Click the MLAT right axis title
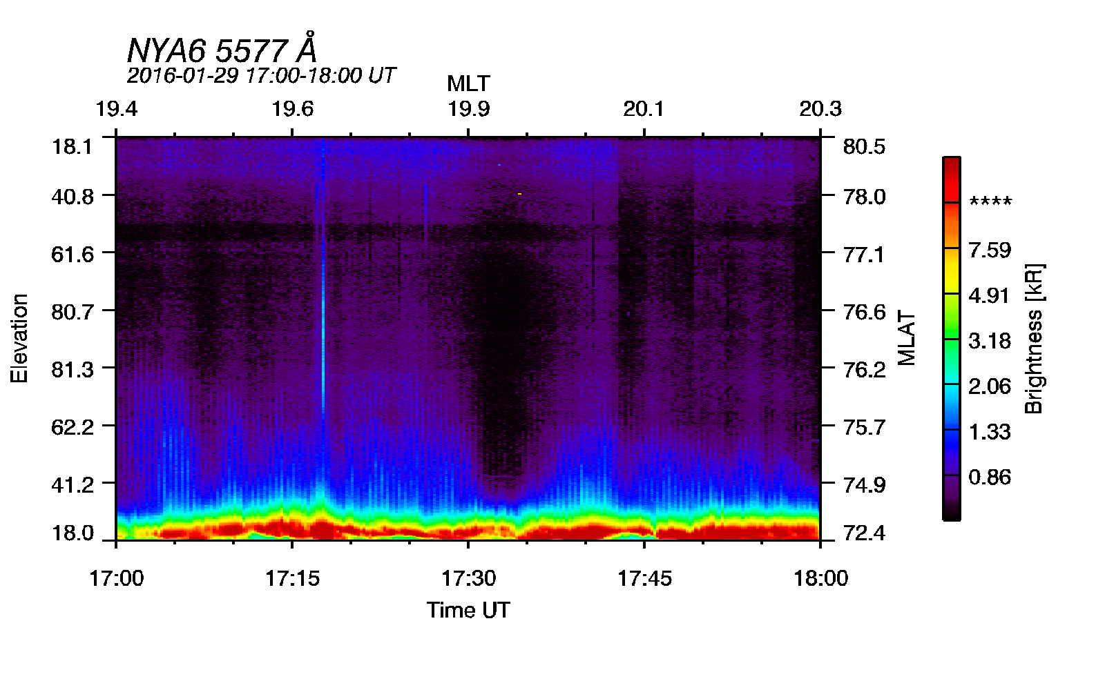This screenshot has height=690, width=1105. pyautogui.click(x=907, y=338)
